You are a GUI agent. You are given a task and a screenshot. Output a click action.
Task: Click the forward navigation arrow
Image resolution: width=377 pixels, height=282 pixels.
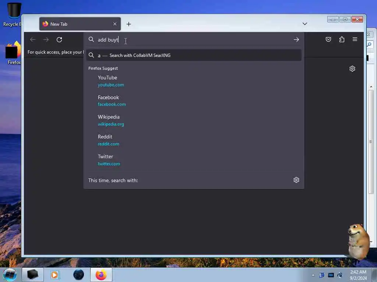(46, 40)
